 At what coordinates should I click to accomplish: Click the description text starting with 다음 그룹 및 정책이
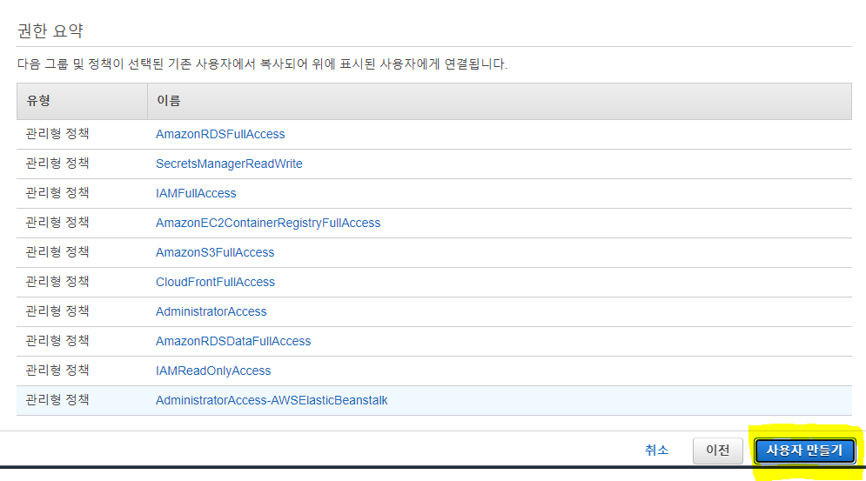point(262,64)
